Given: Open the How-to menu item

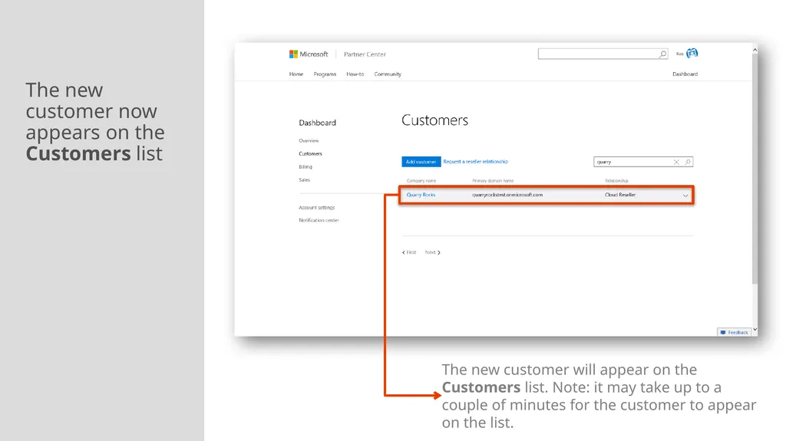Looking at the screenshot, I should pos(355,74).
